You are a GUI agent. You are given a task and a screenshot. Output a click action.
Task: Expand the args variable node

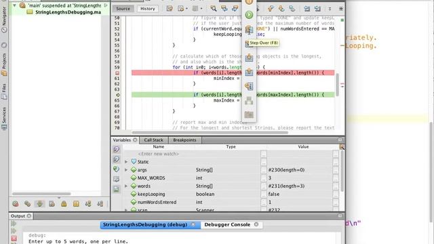tap(126, 170)
